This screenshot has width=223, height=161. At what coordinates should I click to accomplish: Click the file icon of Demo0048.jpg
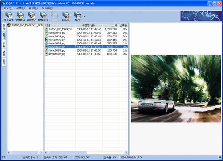(x=46, y=33)
